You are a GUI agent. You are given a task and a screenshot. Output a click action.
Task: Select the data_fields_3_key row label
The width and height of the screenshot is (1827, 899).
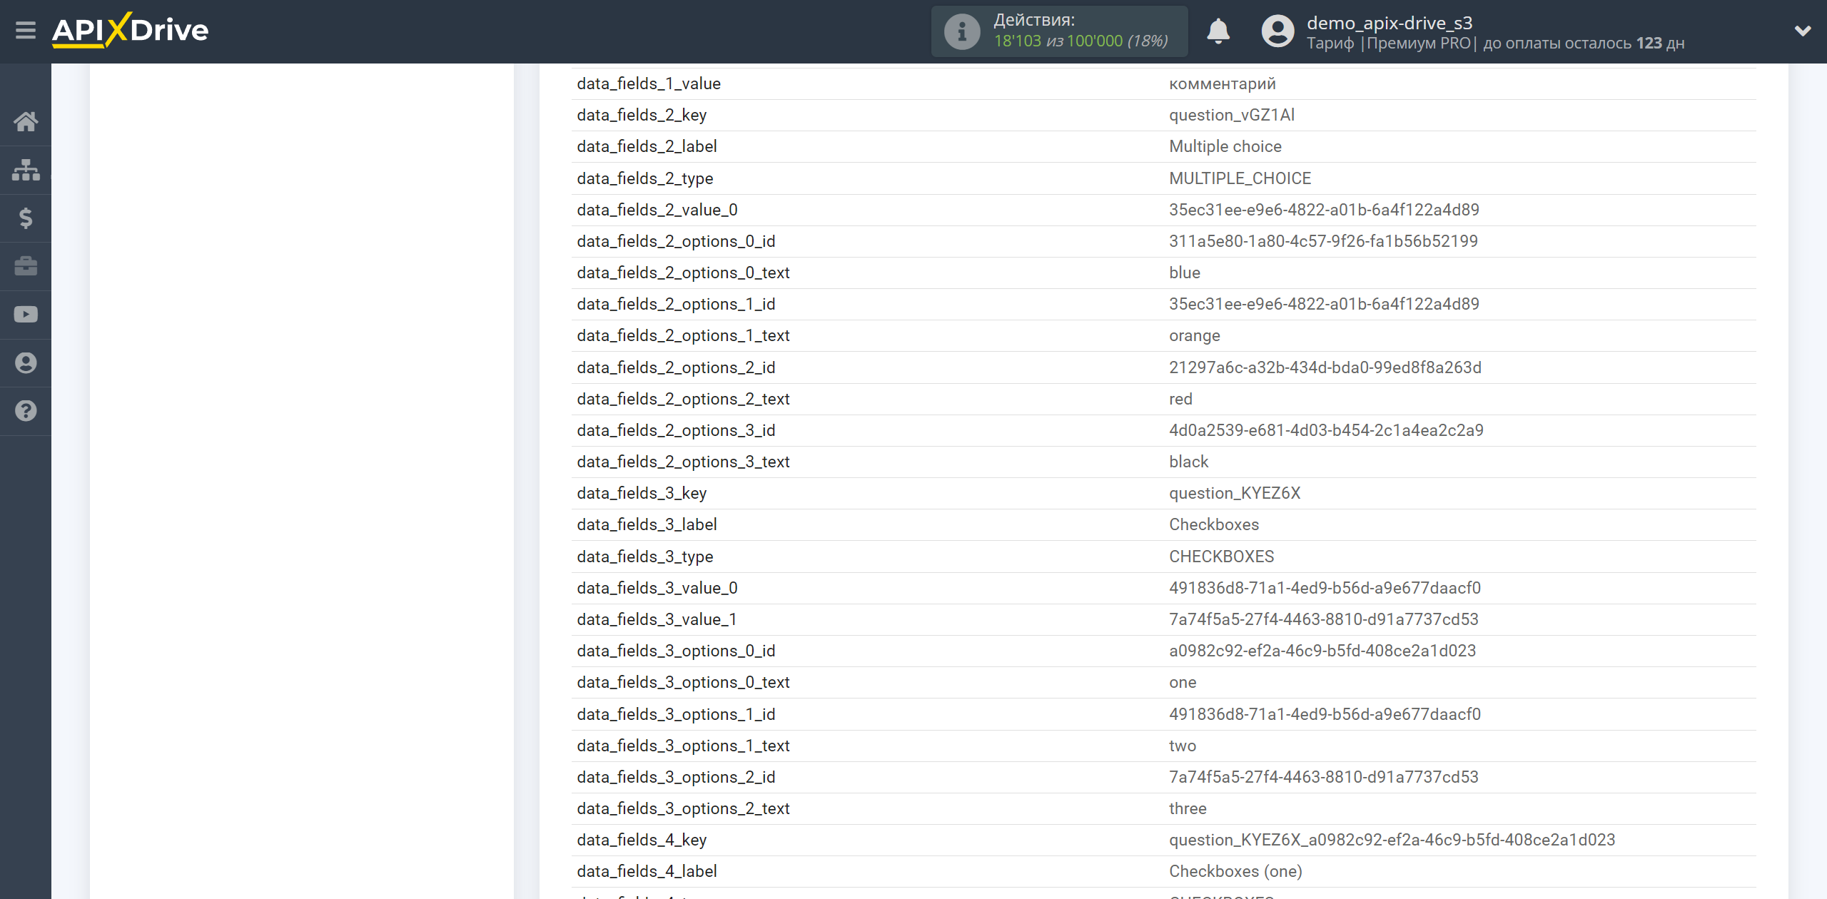pyautogui.click(x=642, y=493)
